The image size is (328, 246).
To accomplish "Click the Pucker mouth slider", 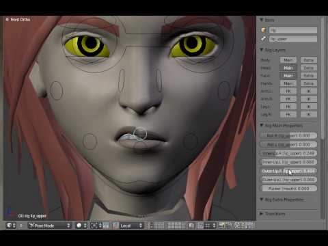I will (x=288, y=189).
